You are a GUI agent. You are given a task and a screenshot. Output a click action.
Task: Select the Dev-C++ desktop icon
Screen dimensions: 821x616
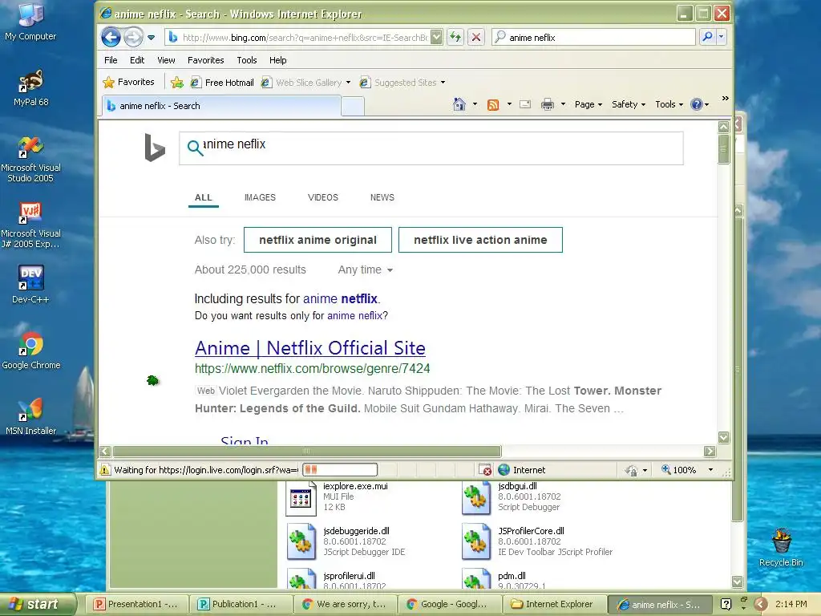tap(30, 285)
